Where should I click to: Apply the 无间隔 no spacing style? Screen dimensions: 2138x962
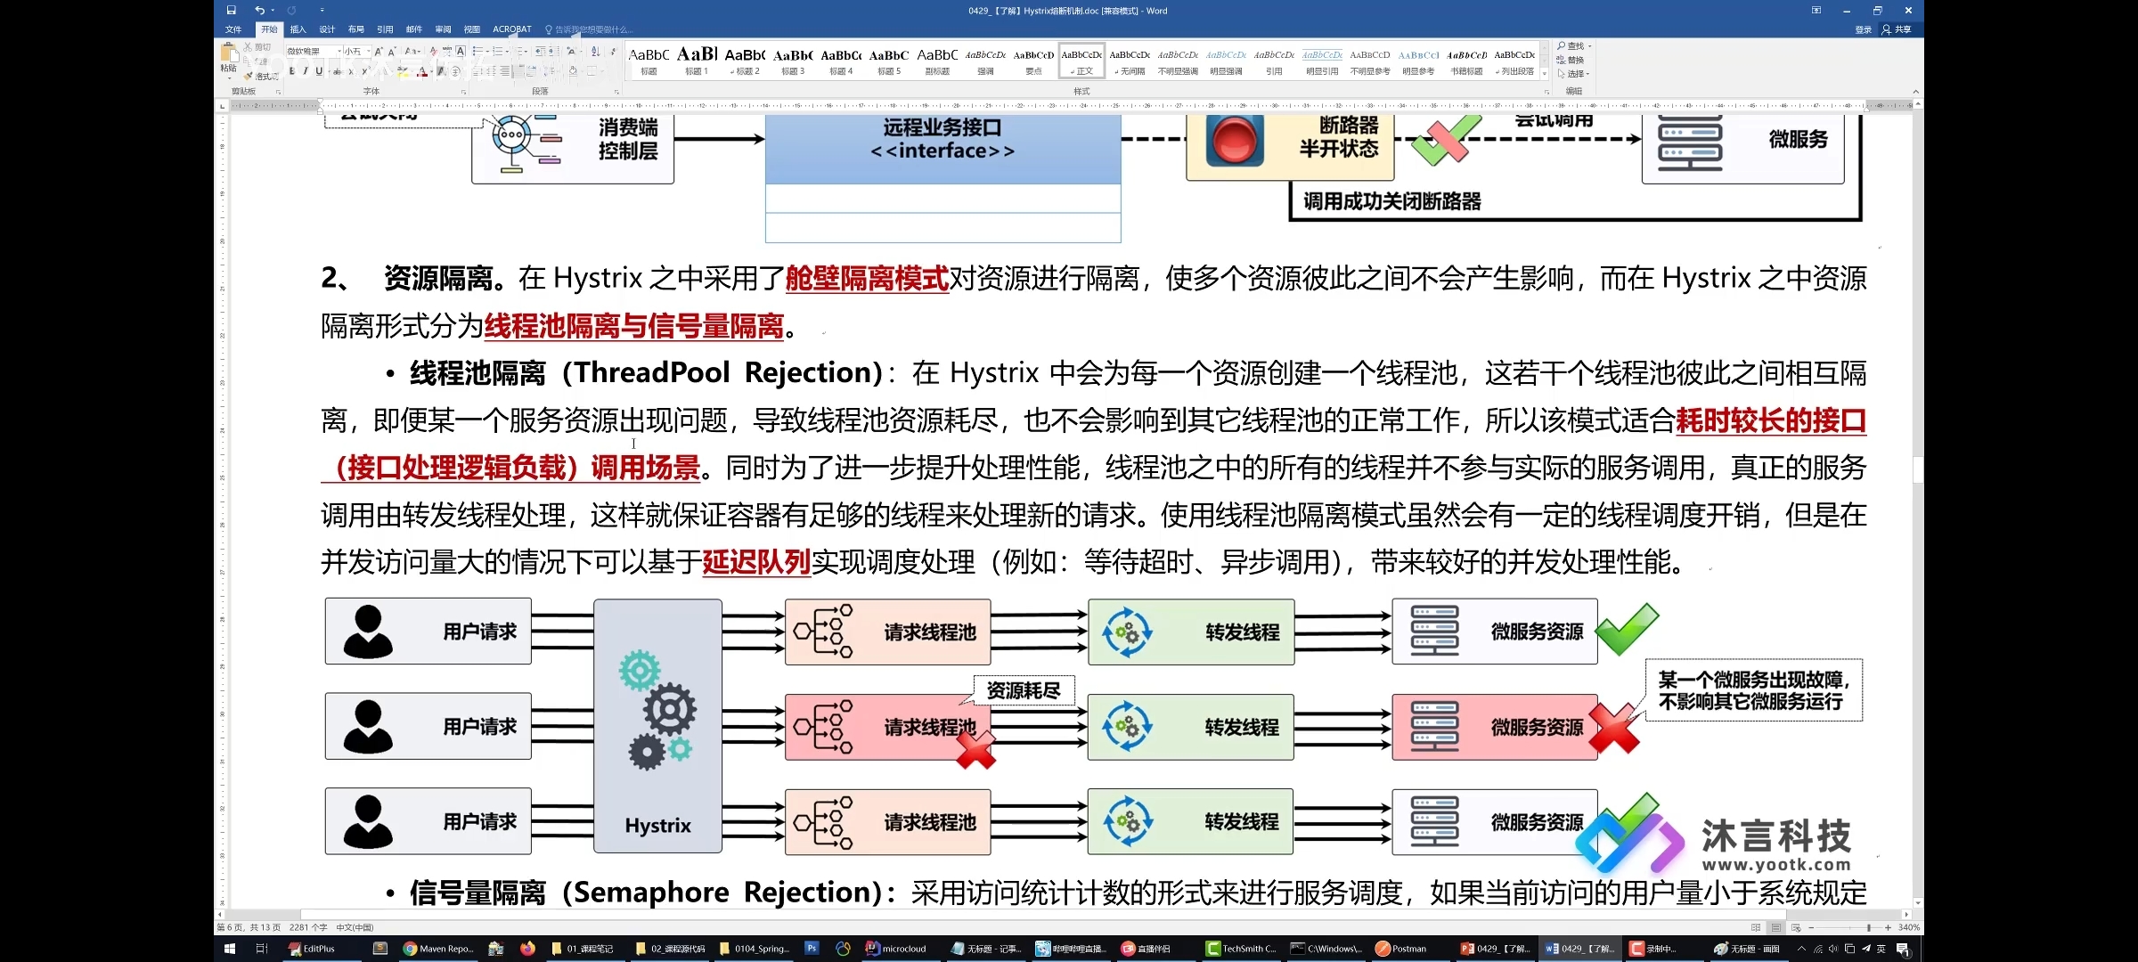pos(1130,61)
